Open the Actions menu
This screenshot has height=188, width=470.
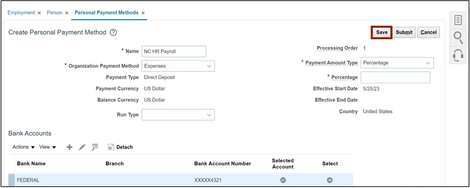point(23,147)
